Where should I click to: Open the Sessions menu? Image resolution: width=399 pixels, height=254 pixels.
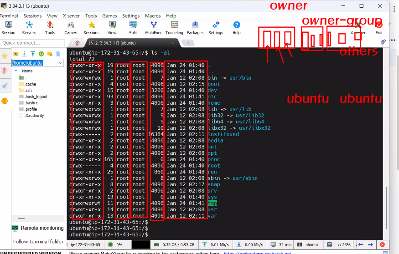tap(32, 16)
